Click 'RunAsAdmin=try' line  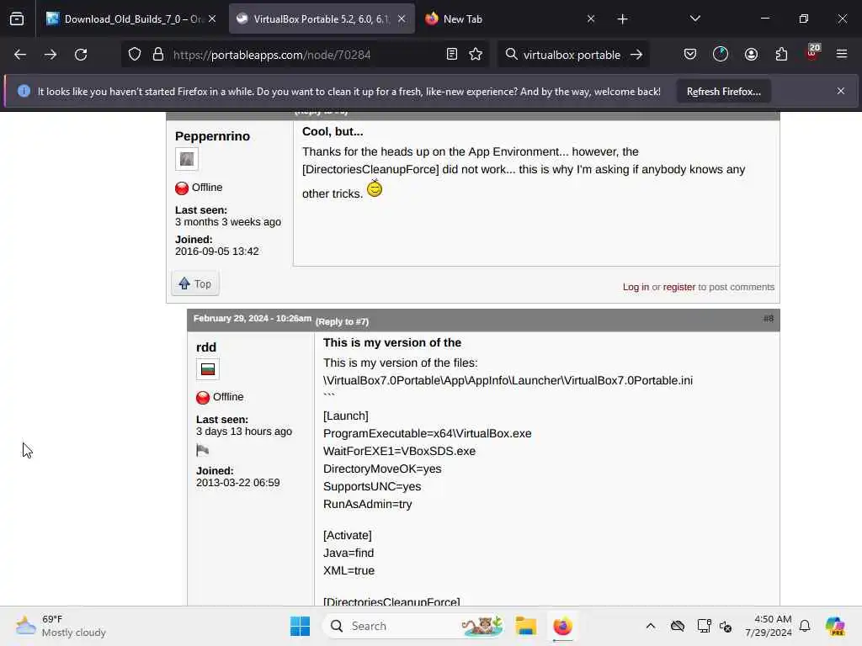367,505
